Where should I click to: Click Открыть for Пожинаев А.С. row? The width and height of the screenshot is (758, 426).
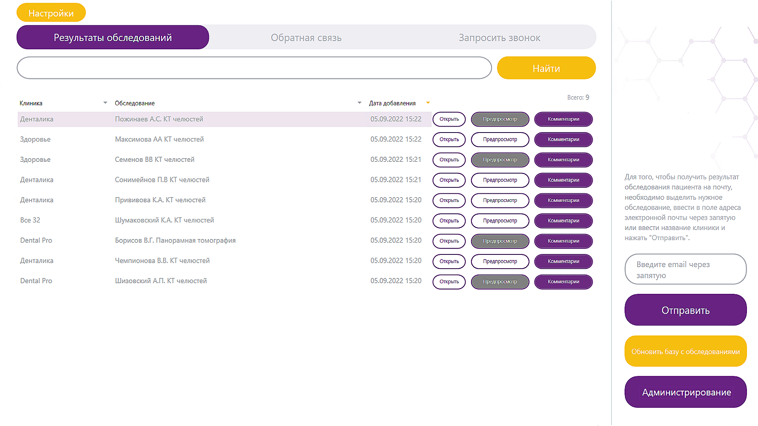pos(449,119)
